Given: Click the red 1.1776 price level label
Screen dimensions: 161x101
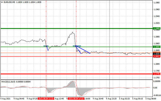Looking at the screenshot, I should point(157,74).
